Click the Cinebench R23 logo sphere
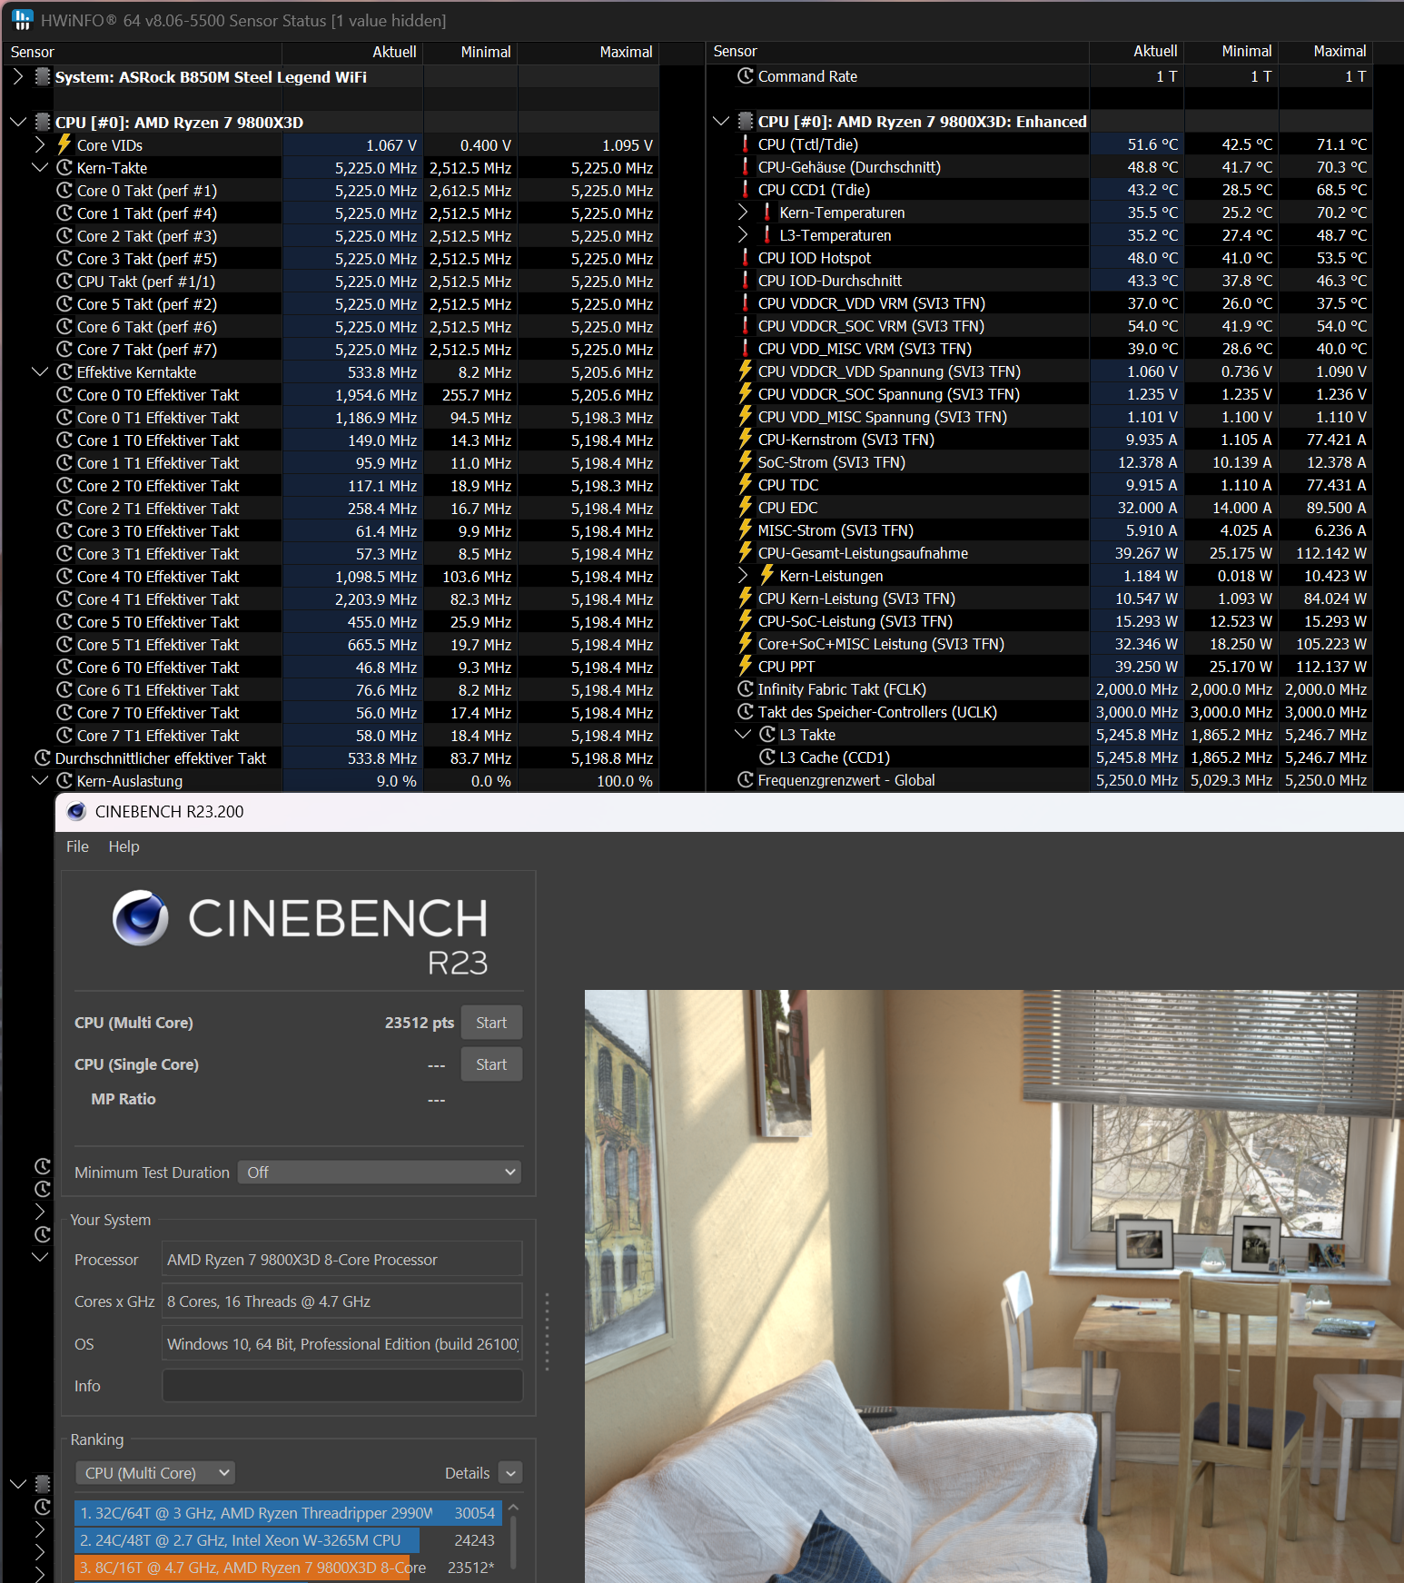The image size is (1404, 1583). click(141, 917)
